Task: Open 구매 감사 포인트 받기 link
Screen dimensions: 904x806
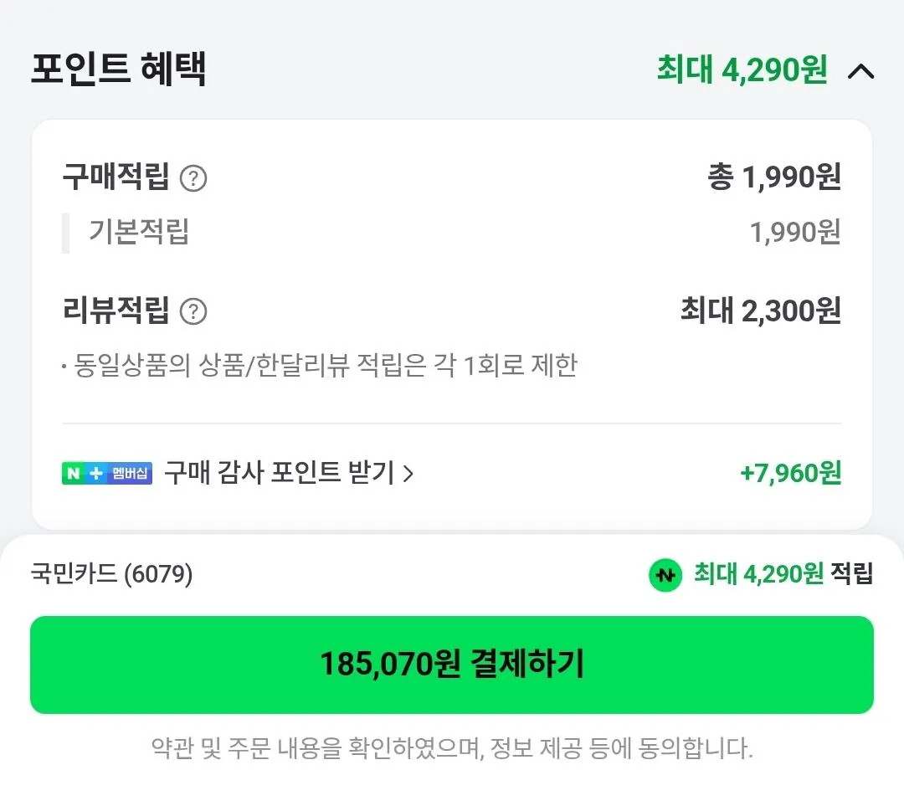Action: pyautogui.click(x=279, y=473)
